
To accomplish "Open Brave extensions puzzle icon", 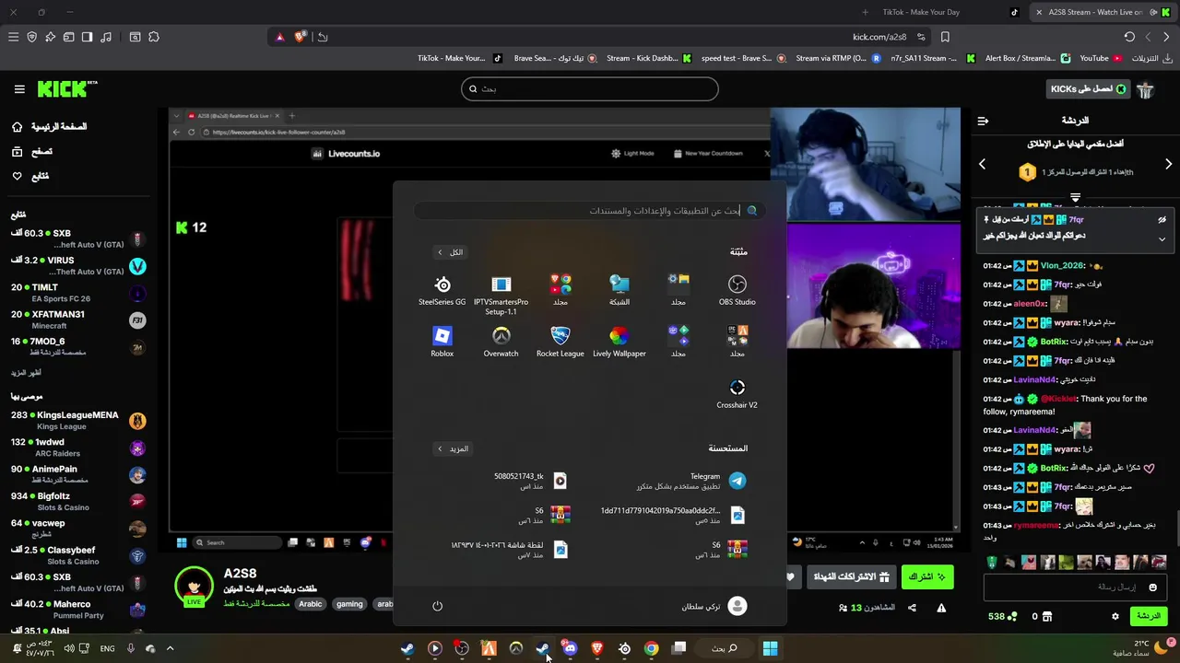I will (154, 37).
